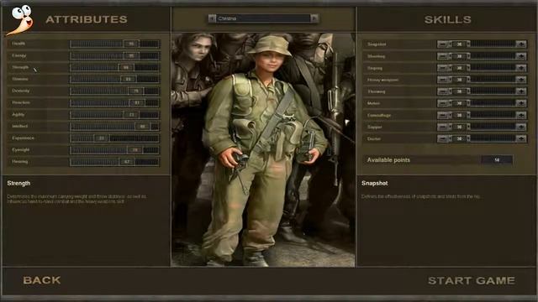The width and height of the screenshot is (538, 302).
Task: Decrease the Melee skill with minus button
Action: (x=443, y=103)
